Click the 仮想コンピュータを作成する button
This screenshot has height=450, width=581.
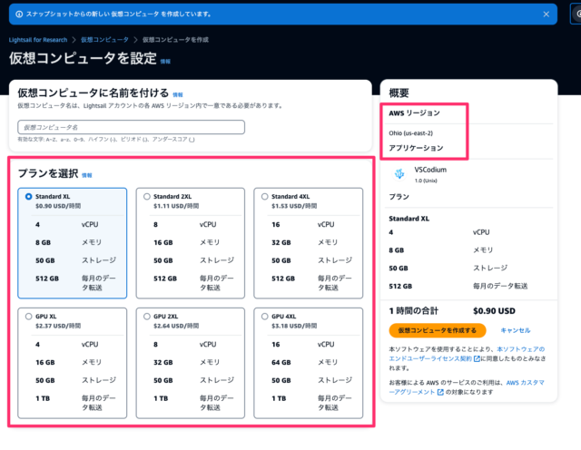[438, 330]
